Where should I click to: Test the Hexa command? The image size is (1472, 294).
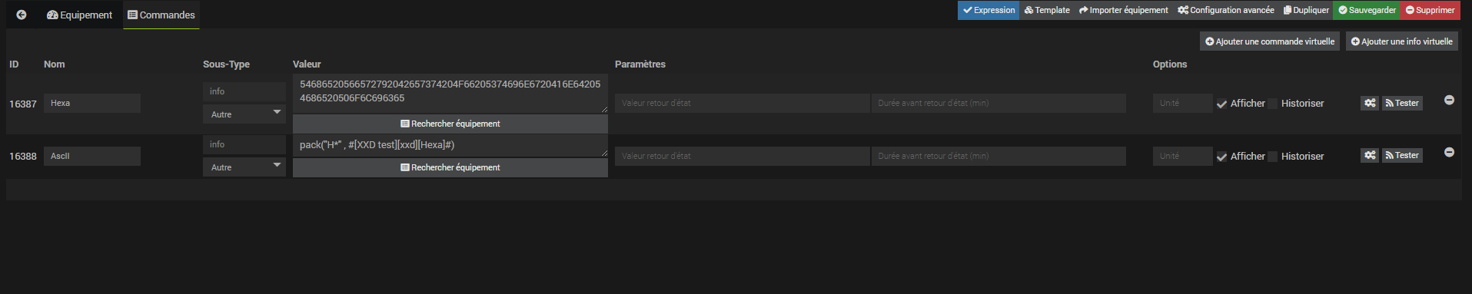pos(1402,103)
